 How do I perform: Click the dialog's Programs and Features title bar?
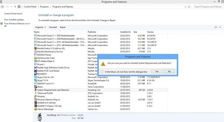pyautogui.click(x=138, y=57)
